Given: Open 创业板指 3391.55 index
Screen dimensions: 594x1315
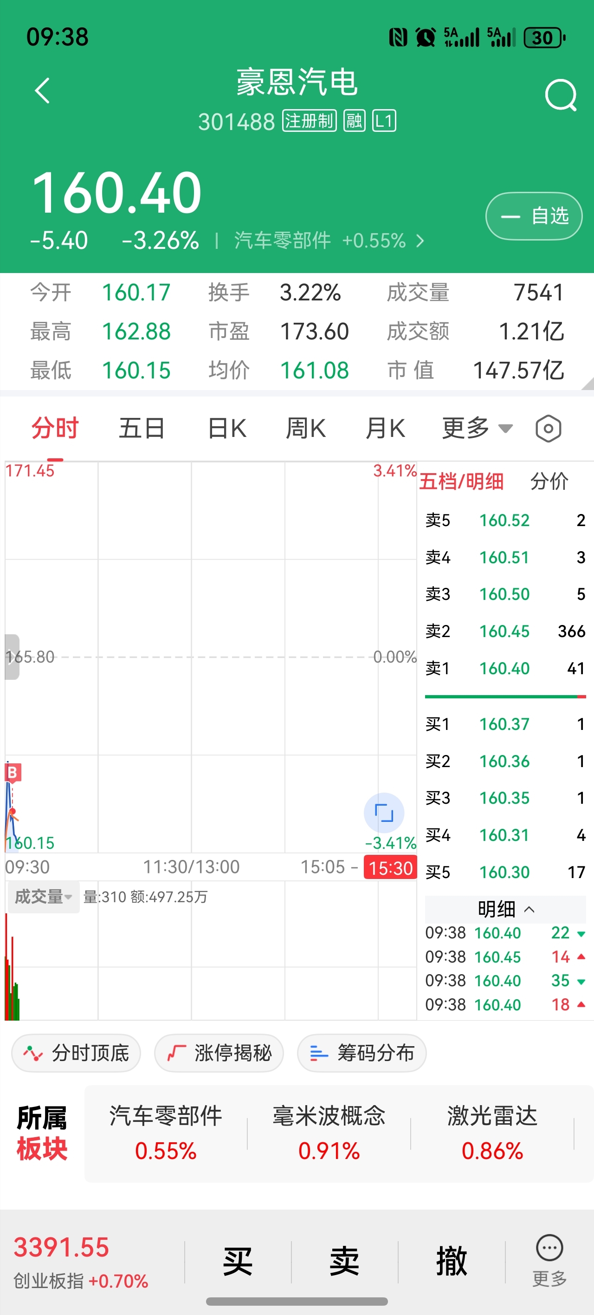Looking at the screenshot, I should tap(81, 1263).
